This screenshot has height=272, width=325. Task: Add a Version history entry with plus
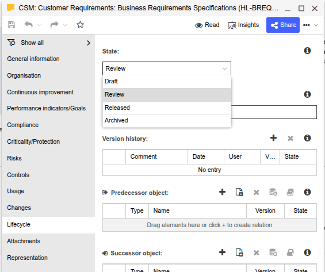tap(273, 138)
